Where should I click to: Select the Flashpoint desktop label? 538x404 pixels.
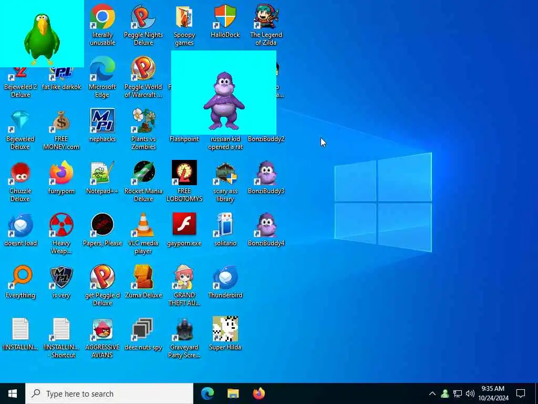pos(184,139)
